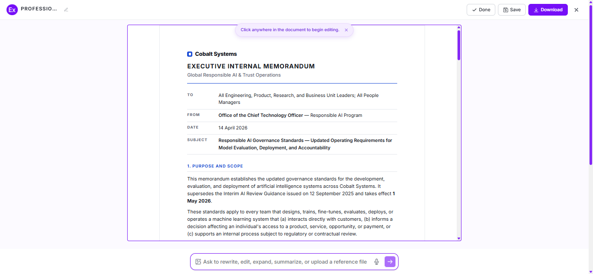Click the purple document scrollbar thumb
Screen dimensions: 593x274
pos(459,45)
